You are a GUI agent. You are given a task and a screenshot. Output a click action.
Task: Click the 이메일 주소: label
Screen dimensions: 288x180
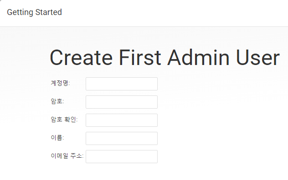[x=67, y=155]
